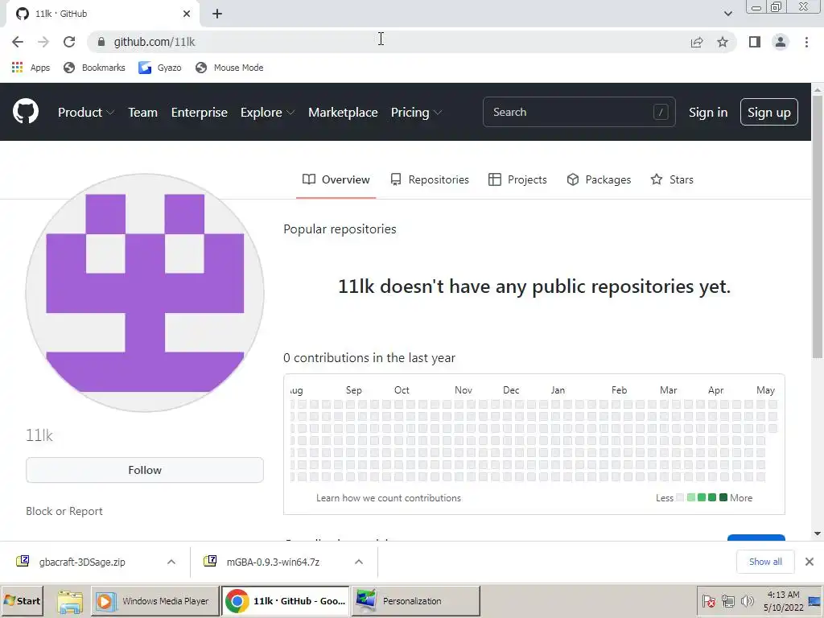Click the 11lk purple identicon avatar

tap(145, 293)
